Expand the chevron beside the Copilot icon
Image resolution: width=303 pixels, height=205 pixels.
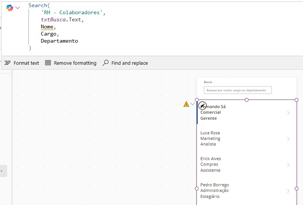pos(18,8)
